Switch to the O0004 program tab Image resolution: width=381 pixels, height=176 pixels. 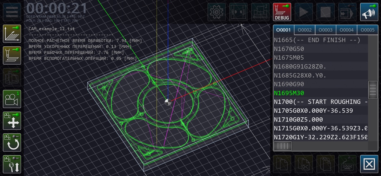point(346,30)
